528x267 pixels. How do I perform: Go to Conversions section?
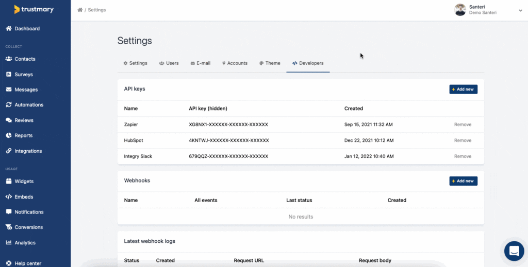(x=29, y=227)
